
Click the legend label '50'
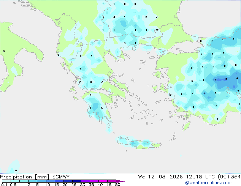tap(118, 184)
